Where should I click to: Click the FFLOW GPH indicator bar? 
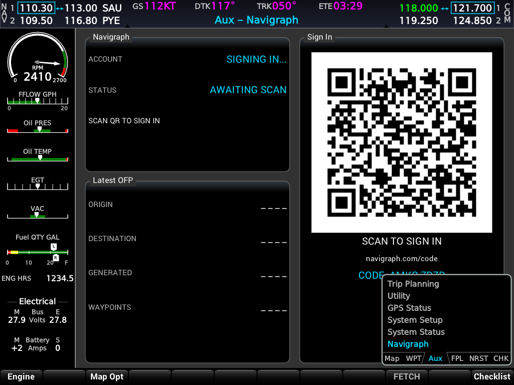38,101
